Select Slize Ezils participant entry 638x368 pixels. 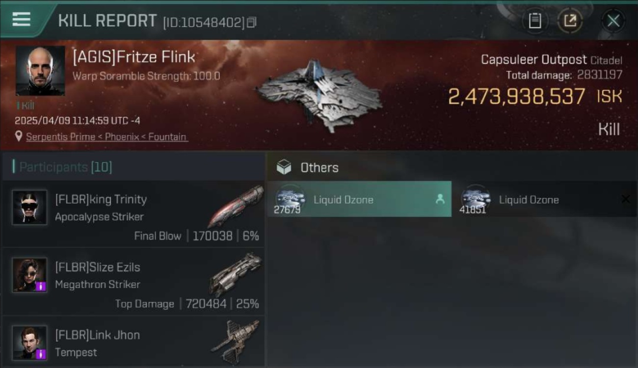[x=133, y=281]
